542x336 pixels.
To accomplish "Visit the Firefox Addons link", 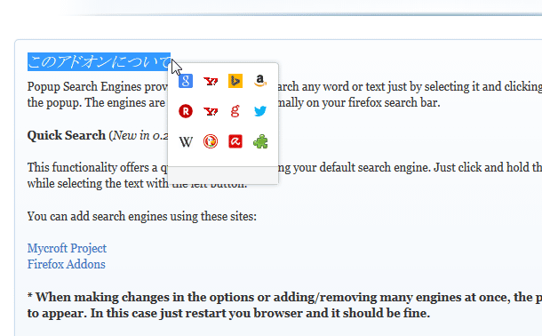I will pyautogui.click(x=66, y=265).
